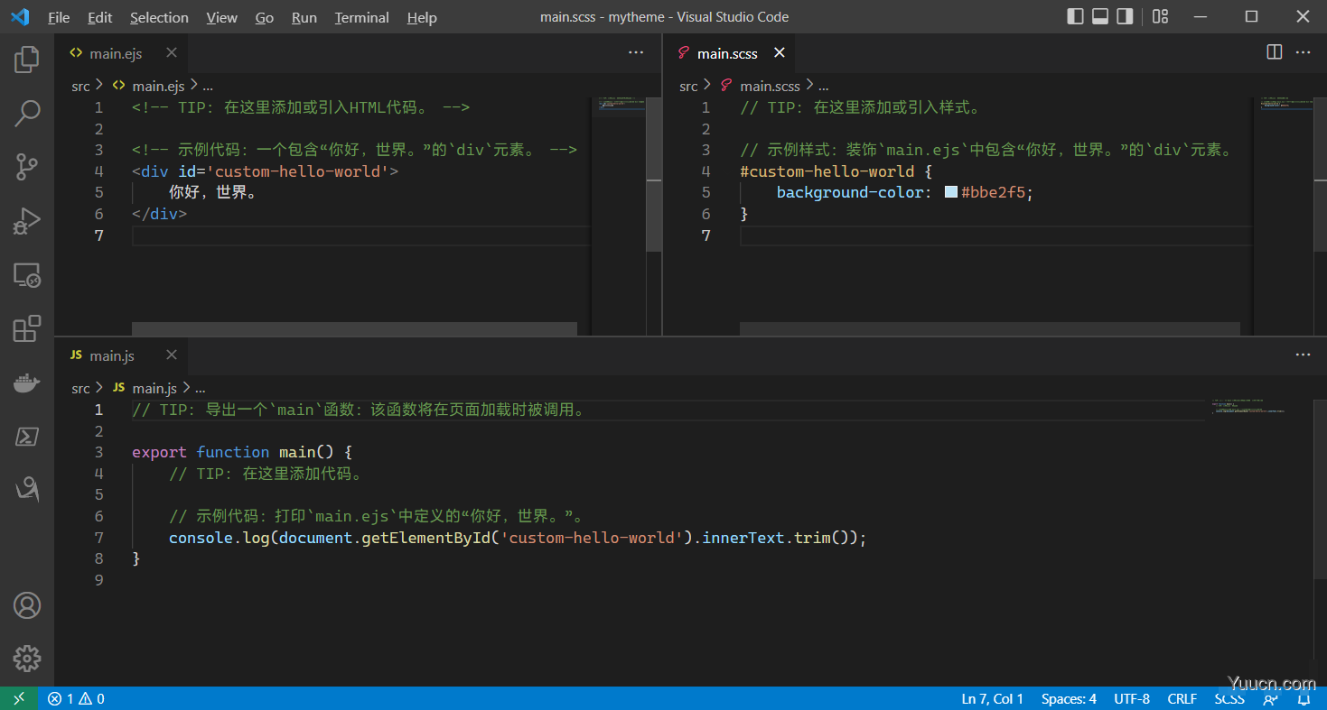
Task: Open the Run and Debug view
Action: pyautogui.click(x=27, y=221)
